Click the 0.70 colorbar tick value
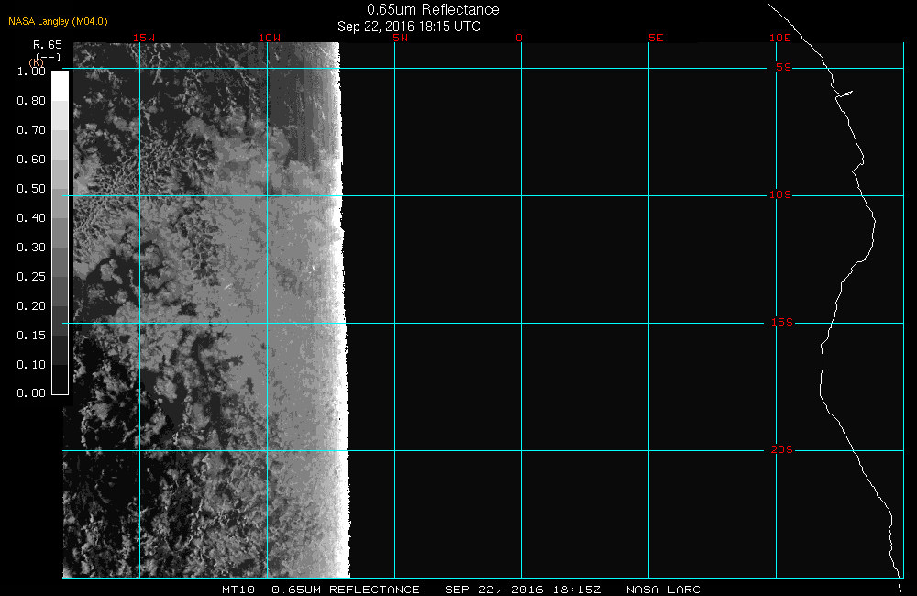Viewport: 917px width, 596px height. click(x=31, y=130)
